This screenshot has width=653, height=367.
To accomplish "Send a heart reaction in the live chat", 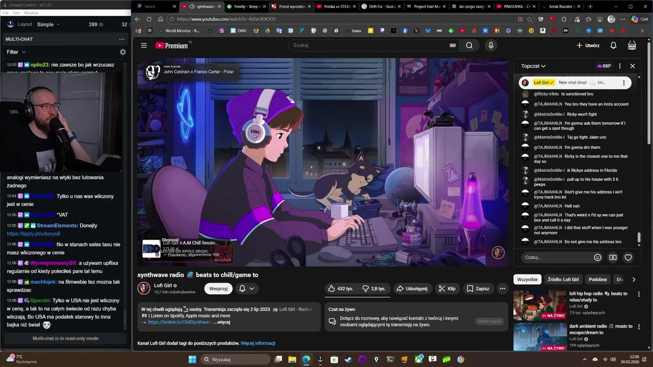I will click(x=628, y=257).
